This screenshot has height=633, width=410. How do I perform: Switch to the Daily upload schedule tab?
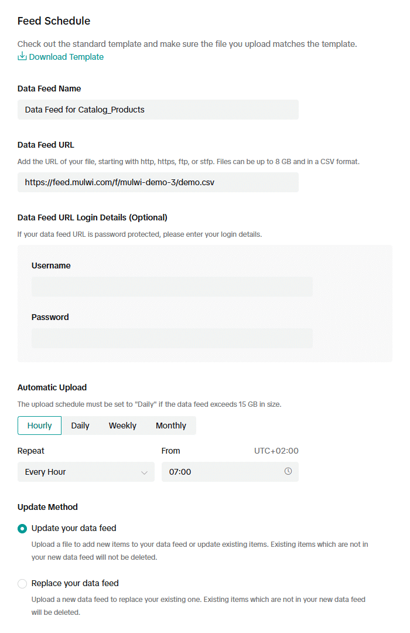click(x=80, y=426)
